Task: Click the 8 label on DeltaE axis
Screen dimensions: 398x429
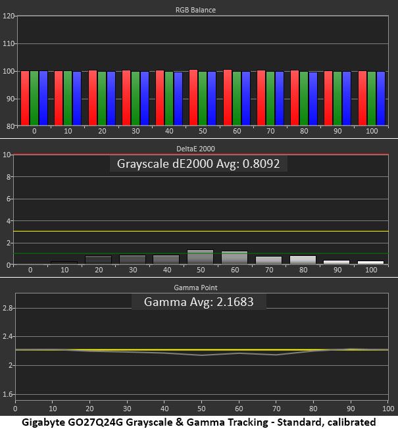Action: click(x=9, y=177)
